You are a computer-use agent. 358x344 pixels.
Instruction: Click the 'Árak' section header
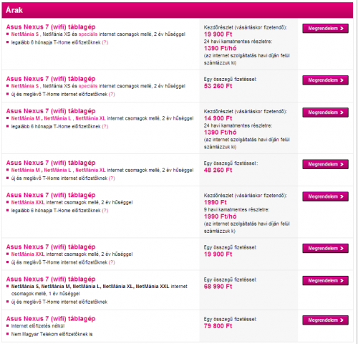pyautogui.click(x=178, y=10)
